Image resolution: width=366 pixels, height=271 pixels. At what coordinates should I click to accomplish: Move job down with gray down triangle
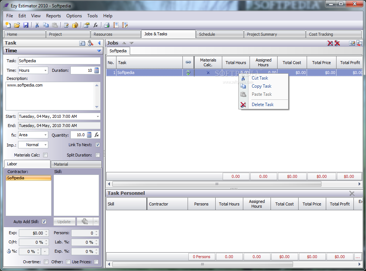132,43
